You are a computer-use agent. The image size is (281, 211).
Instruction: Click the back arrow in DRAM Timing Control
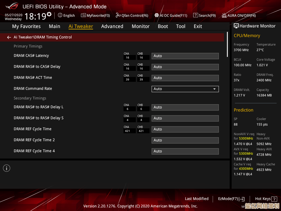(x=9, y=37)
